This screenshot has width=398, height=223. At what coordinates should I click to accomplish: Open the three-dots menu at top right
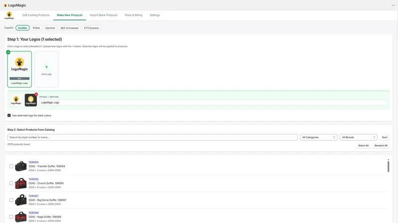393,5
